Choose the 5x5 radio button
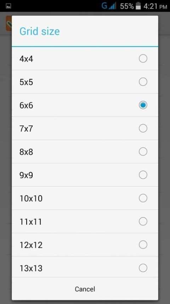Viewport: 170px width, 304px height. [143, 82]
